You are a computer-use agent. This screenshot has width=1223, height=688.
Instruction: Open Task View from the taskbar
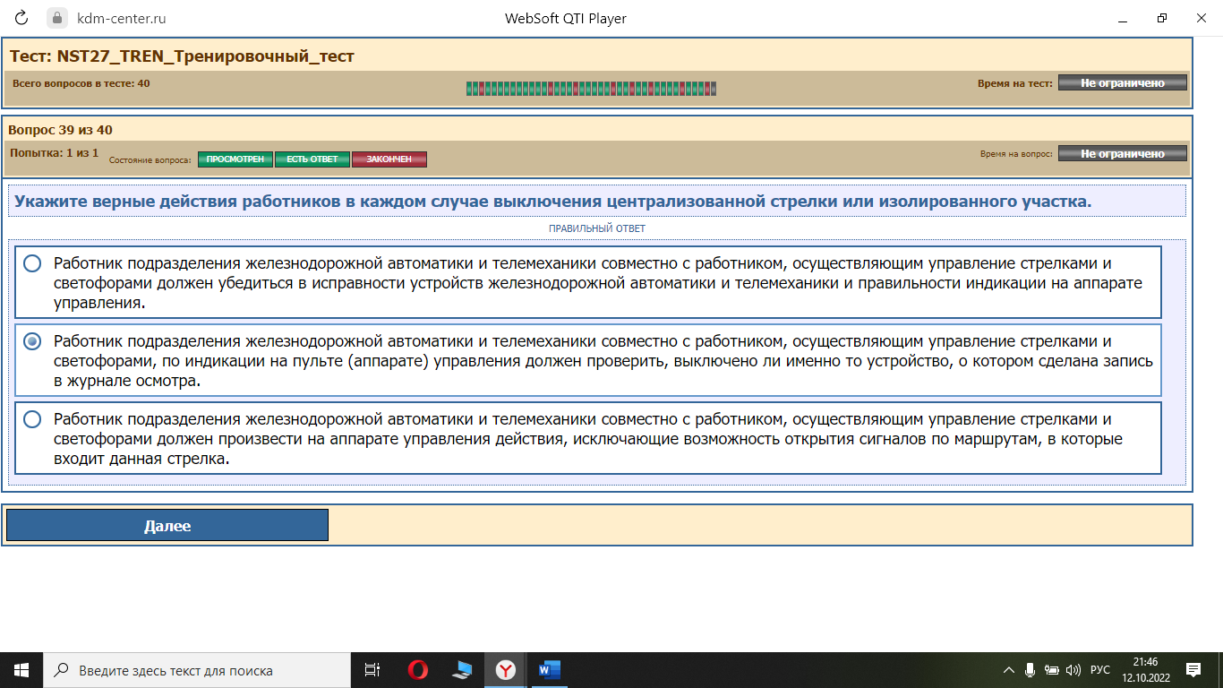372,669
